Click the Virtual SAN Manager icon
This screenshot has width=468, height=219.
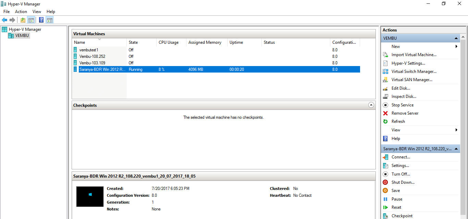(385, 80)
